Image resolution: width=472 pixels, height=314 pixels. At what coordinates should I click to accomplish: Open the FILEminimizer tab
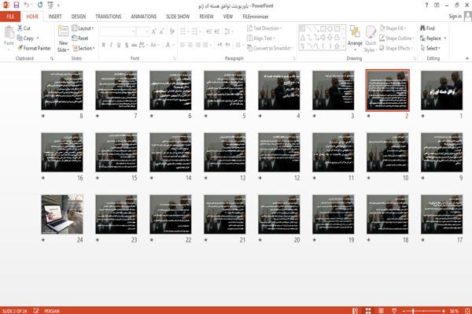pos(256,17)
